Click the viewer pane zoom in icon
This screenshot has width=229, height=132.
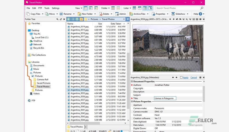point(184,19)
